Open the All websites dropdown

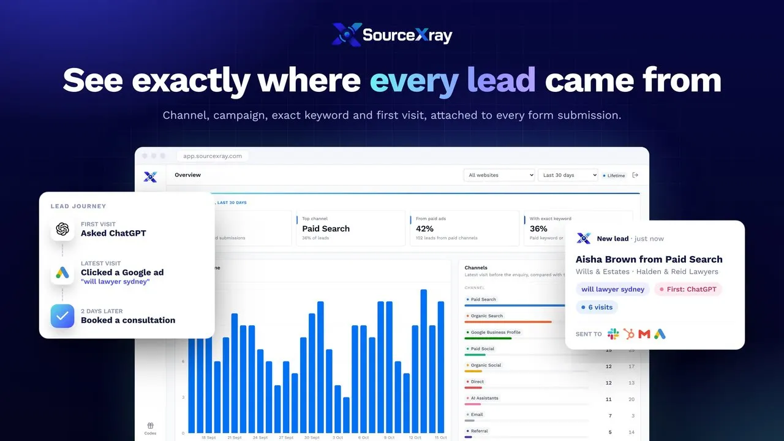[499, 175]
